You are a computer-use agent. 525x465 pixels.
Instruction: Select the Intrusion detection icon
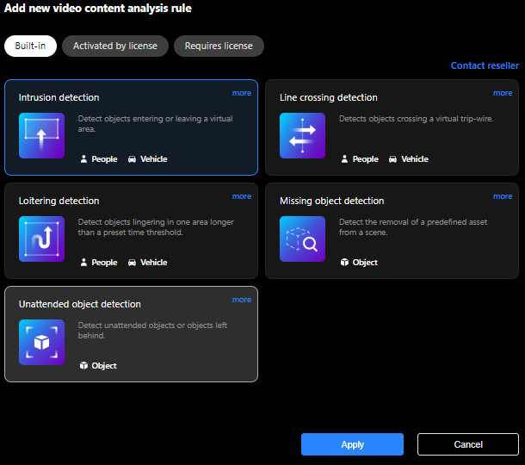coord(41,136)
